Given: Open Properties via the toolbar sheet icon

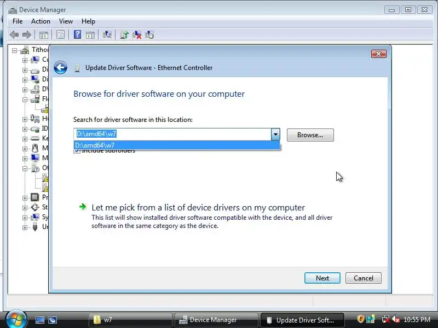Looking at the screenshot, I should pos(60,35).
